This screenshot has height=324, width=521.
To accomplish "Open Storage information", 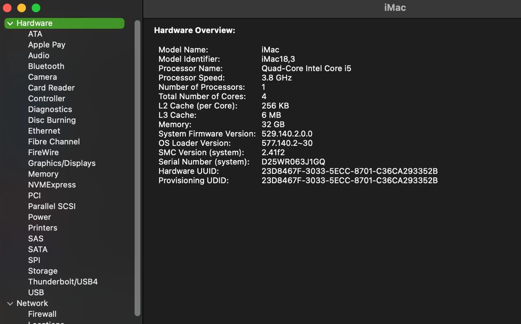I will [x=43, y=271].
